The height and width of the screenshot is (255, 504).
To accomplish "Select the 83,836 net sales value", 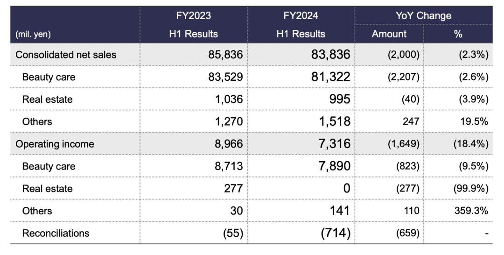I will [x=330, y=55].
